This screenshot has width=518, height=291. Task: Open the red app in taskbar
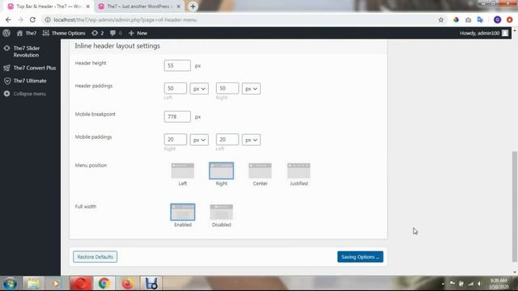tap(81, 284)
